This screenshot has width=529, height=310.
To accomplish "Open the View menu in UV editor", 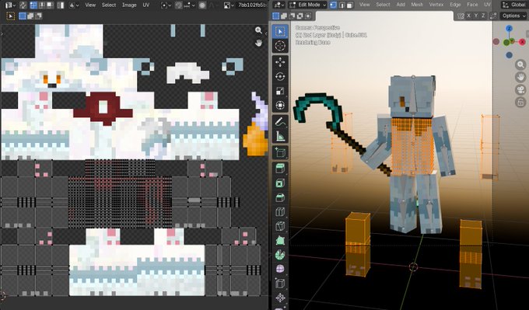I will tap(90, 5).
